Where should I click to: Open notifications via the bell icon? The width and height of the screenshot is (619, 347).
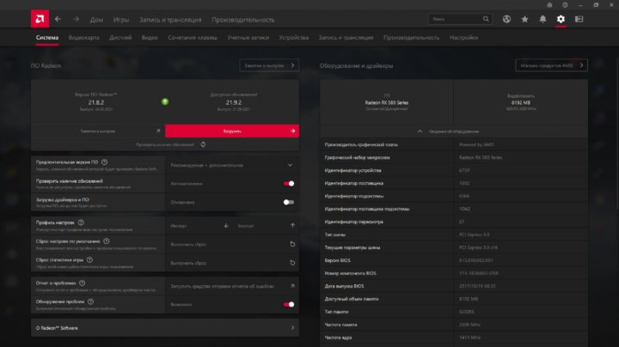tap(542, 18)
